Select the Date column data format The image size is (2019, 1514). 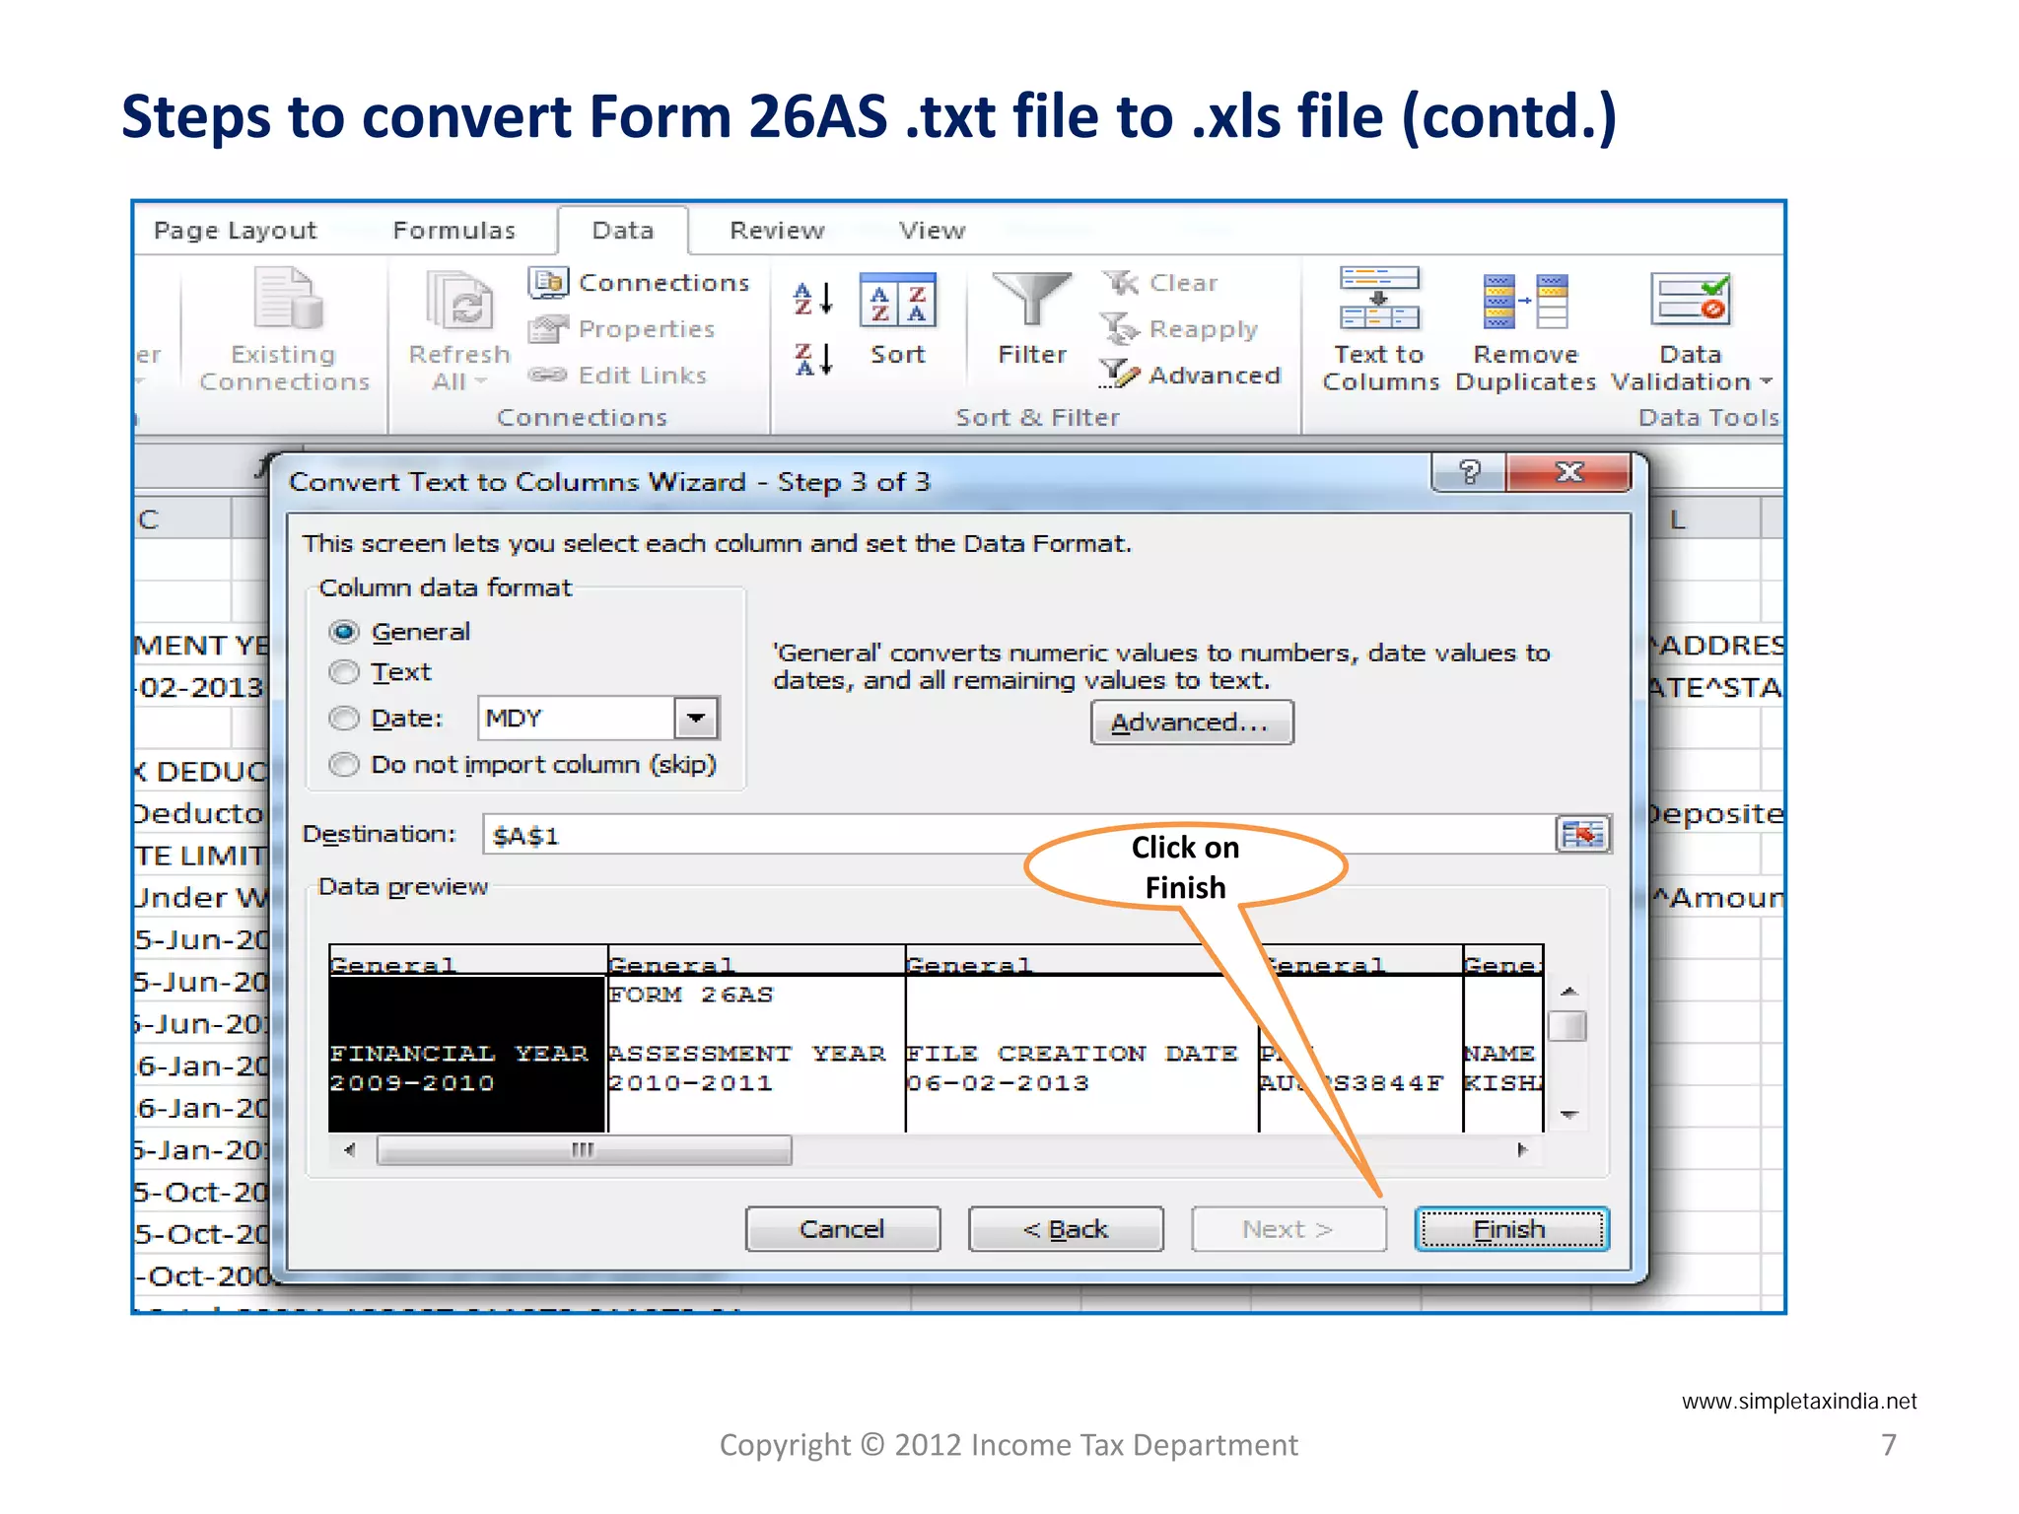point(344,719)
